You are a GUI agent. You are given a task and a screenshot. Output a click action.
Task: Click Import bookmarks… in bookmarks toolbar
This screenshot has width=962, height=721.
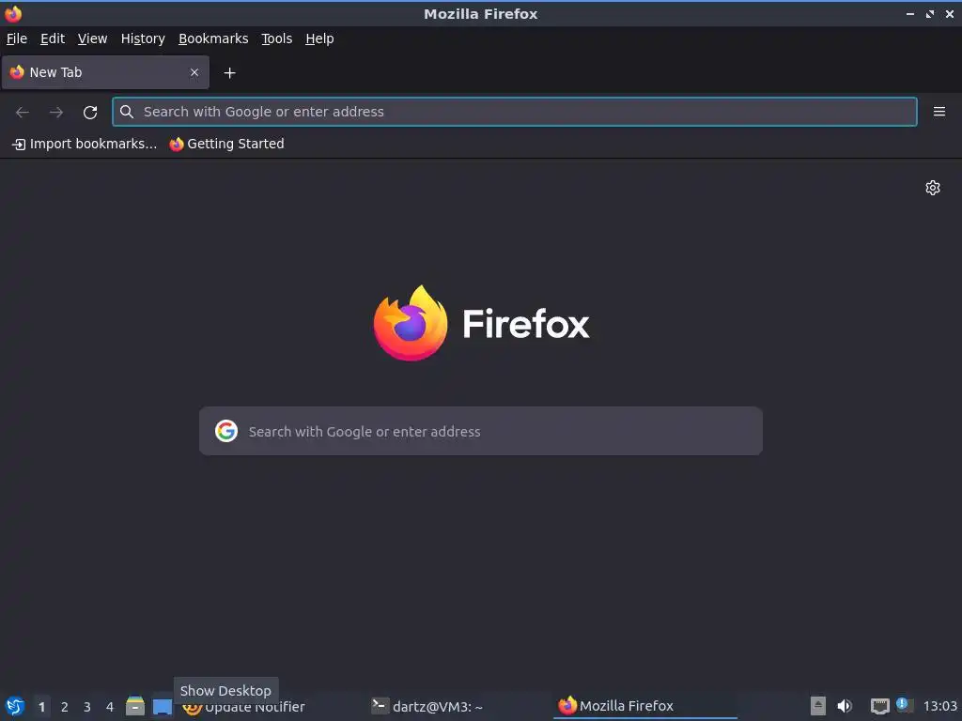pos(85,144)
